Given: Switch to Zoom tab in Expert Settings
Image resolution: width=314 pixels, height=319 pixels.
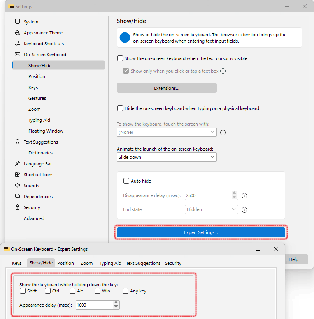Looking at the screenshot, I should (86, 263).
